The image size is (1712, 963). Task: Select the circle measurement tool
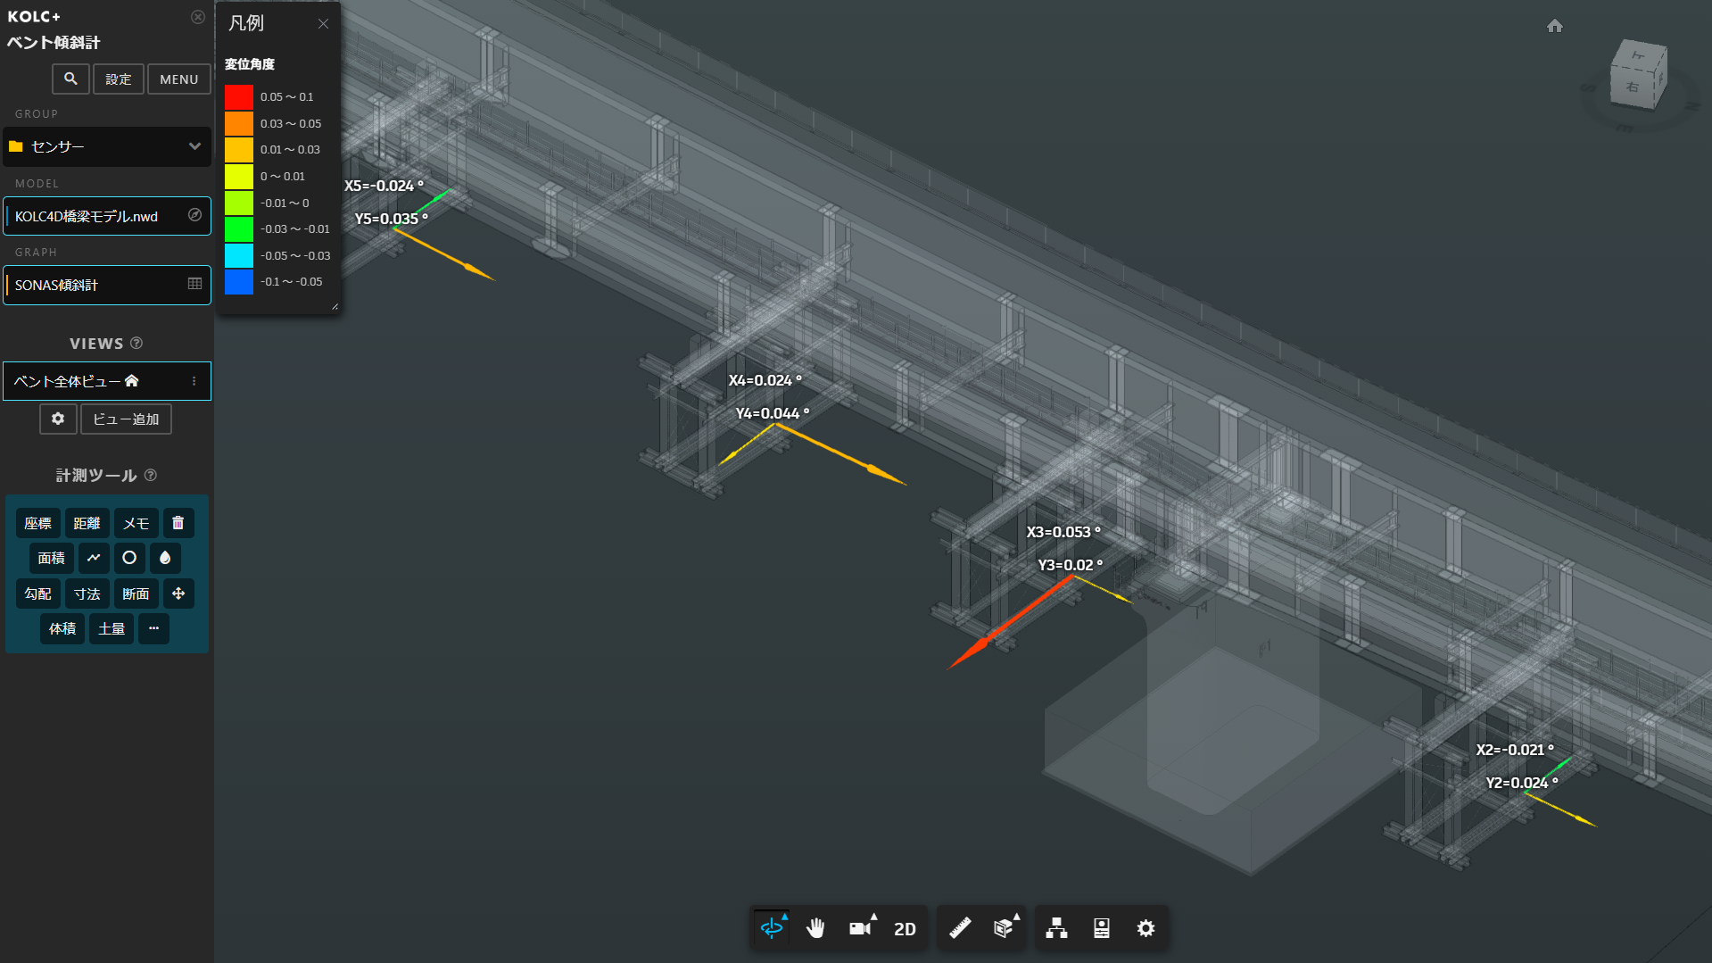129,558
